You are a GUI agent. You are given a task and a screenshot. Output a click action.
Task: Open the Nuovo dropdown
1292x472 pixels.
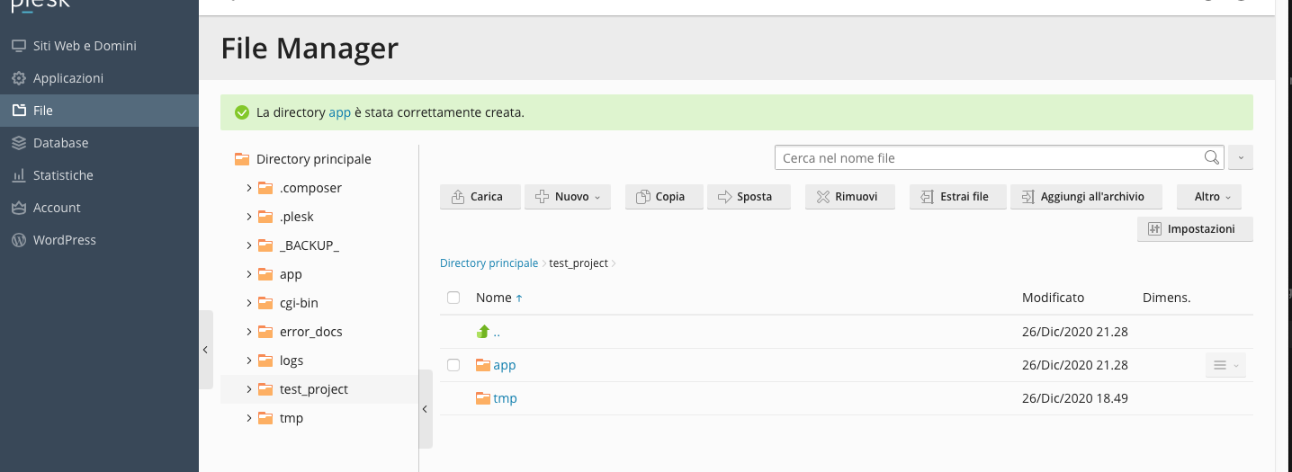568,197
